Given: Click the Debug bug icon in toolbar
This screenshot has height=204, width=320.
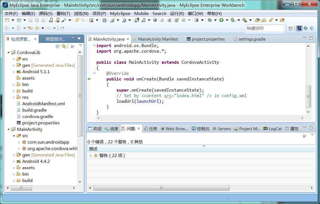Looking at the screenshot, I should [210, 20].
